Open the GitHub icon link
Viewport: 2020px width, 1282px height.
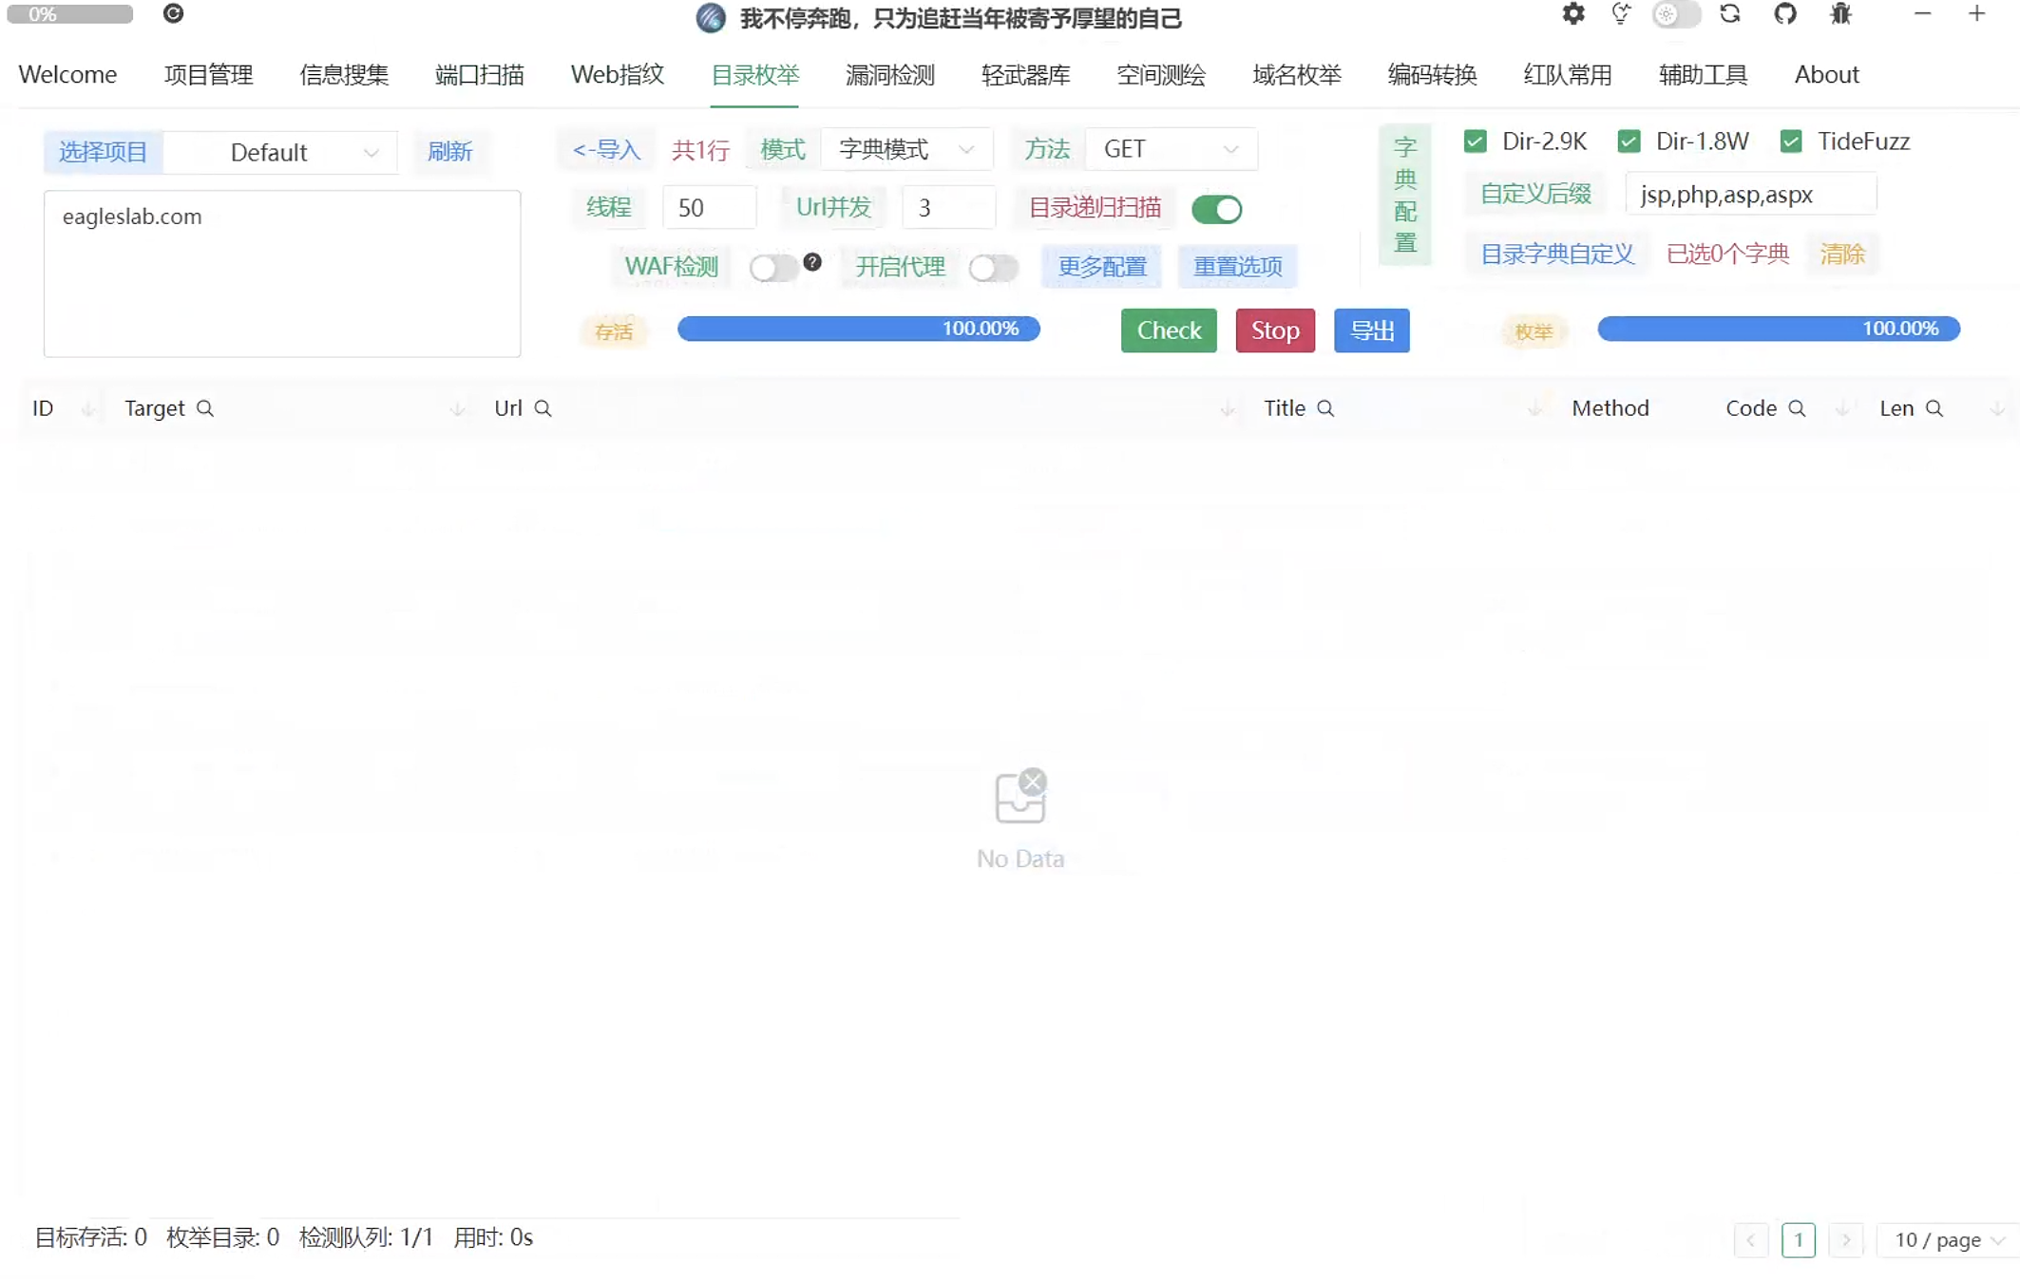click(1784, 14)
